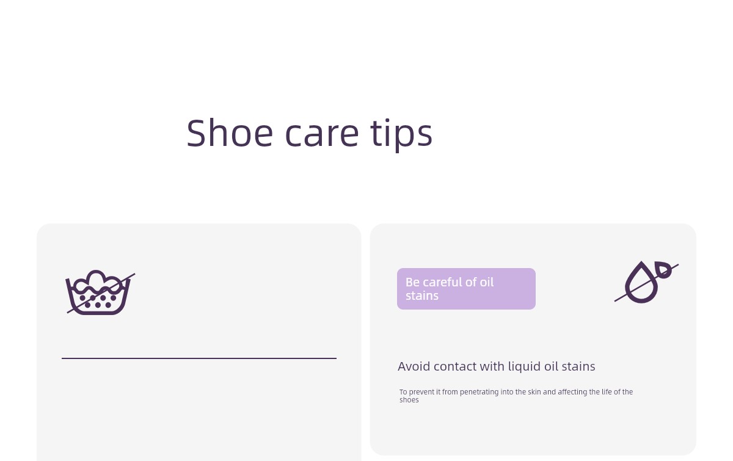Click the 'Be careful of oil stains' label
The height and width of the screenshot is (461, 733).
[x=466, y=289]
